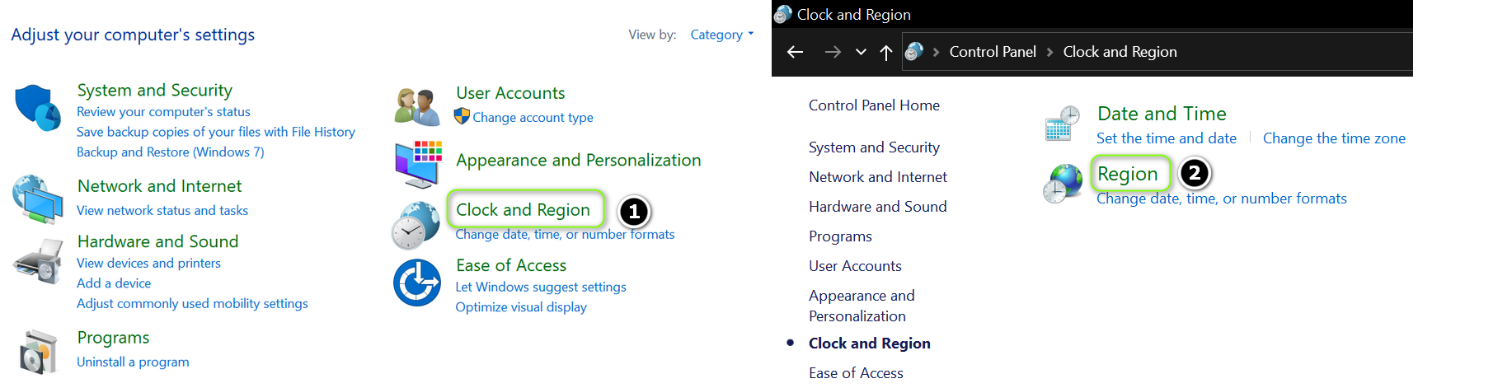Open Change the time zone link
This screenshot has width=1512, height=388.
pos(1334,138)
